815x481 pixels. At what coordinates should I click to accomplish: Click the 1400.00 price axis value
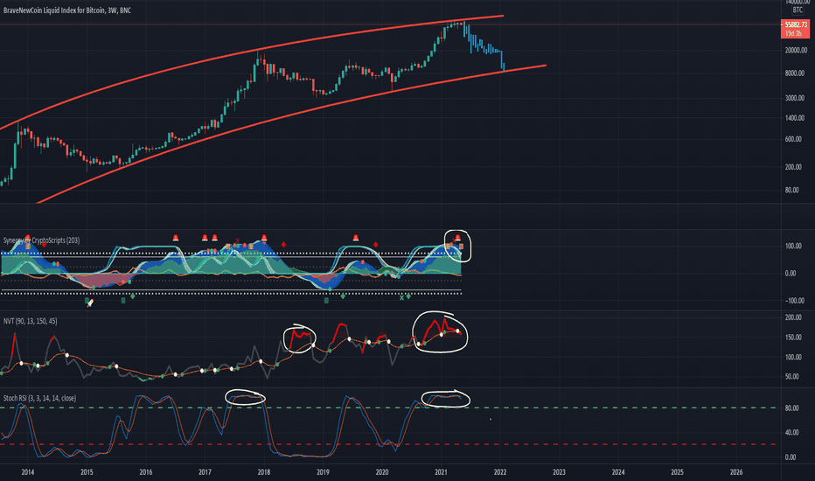tap(796, 119)
